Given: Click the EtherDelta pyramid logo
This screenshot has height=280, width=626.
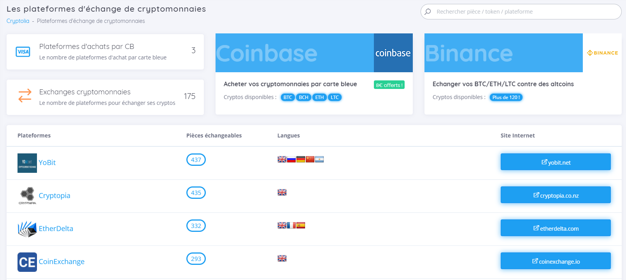Looking at the screenshot, I should click(x=27, y=229).
